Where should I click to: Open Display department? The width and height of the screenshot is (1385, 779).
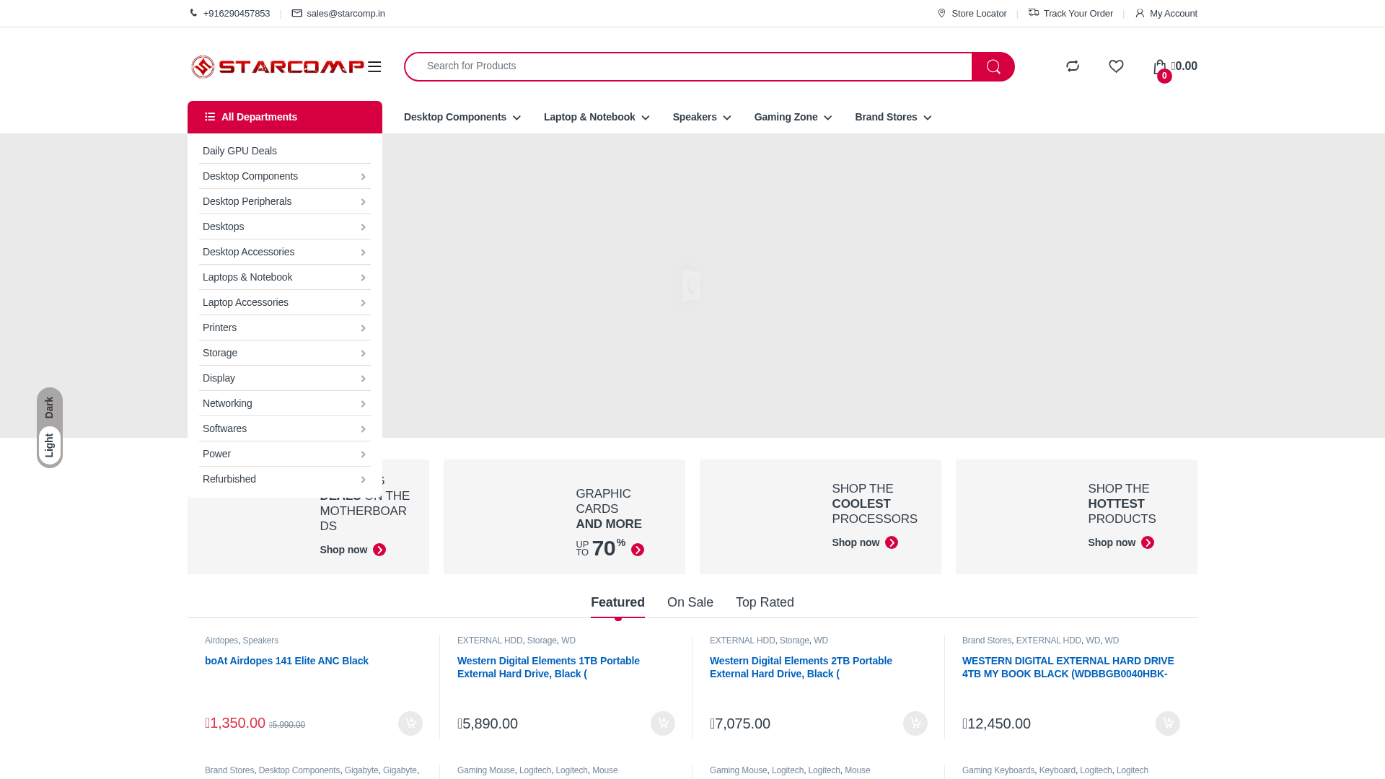(285, 378)
